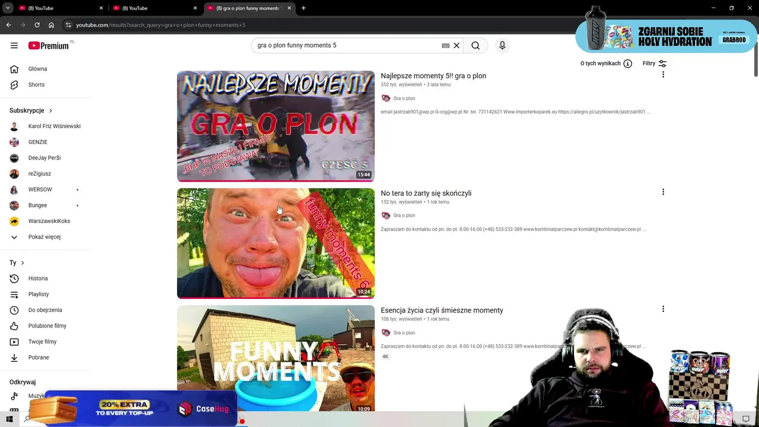Click the magnifier search button
Screen dimensions: 759x427
click(476, 45)
